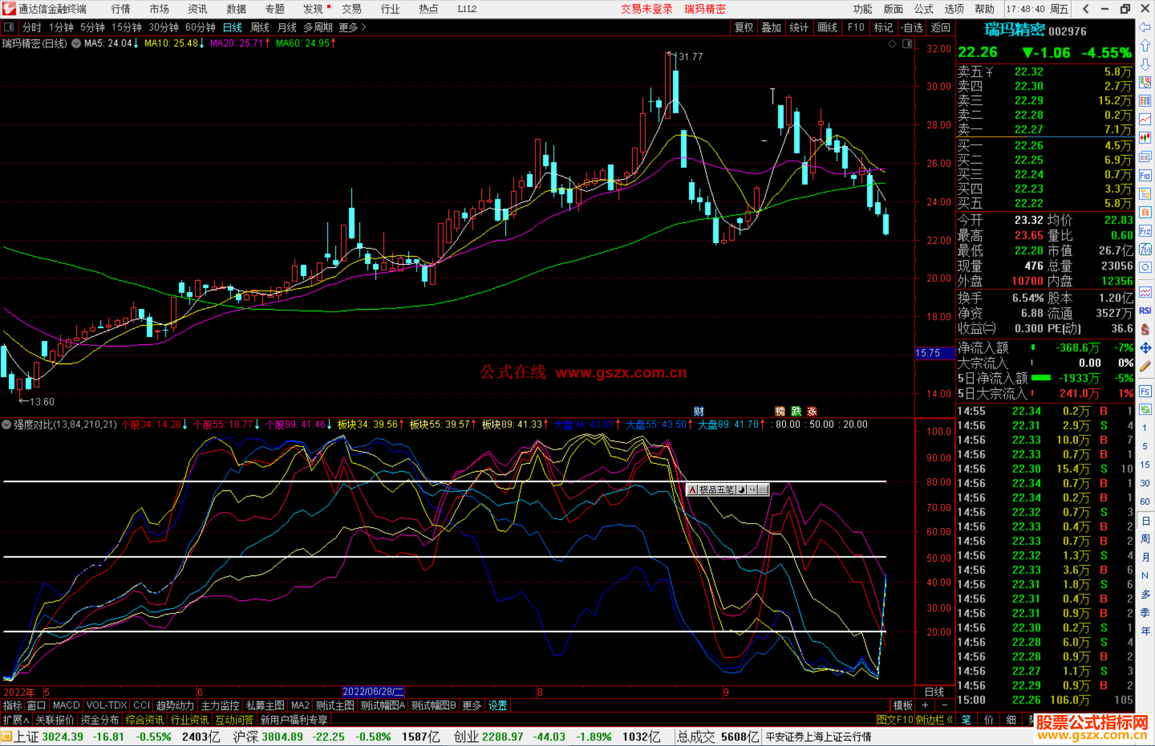Expand the 扩展 bottom panel

[x=16, y=720]
